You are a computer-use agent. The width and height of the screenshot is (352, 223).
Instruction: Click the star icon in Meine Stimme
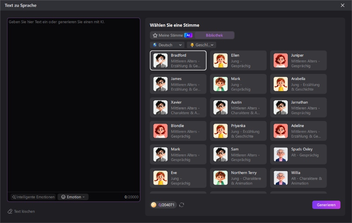coord(155,36)
